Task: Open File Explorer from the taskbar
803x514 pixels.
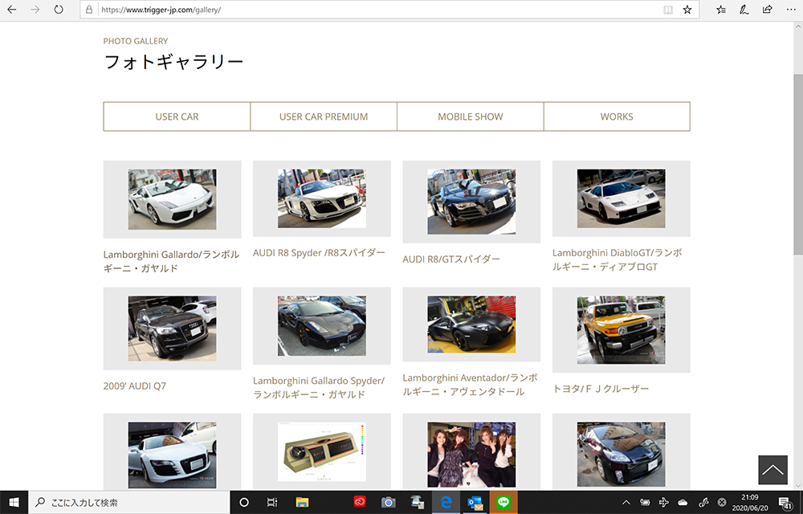Action: click(x=302, y=502)
